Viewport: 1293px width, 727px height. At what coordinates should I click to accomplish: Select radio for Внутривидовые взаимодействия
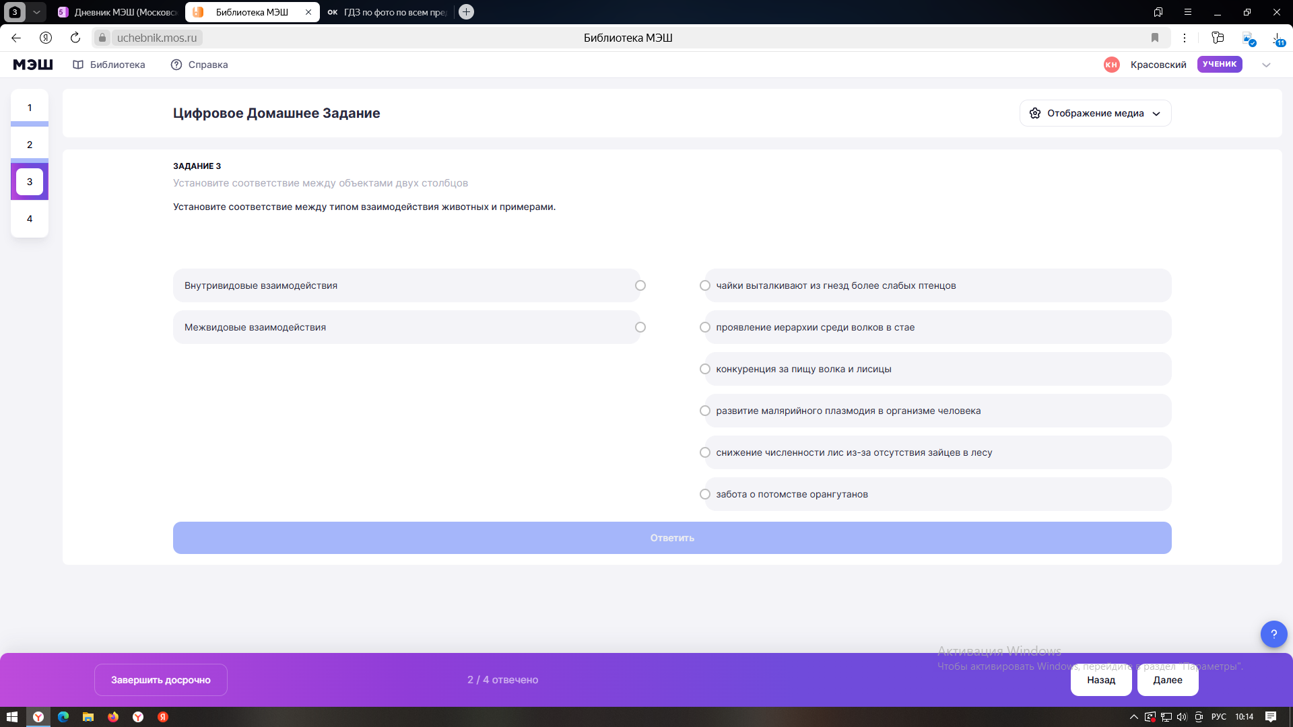pos(640,285)
